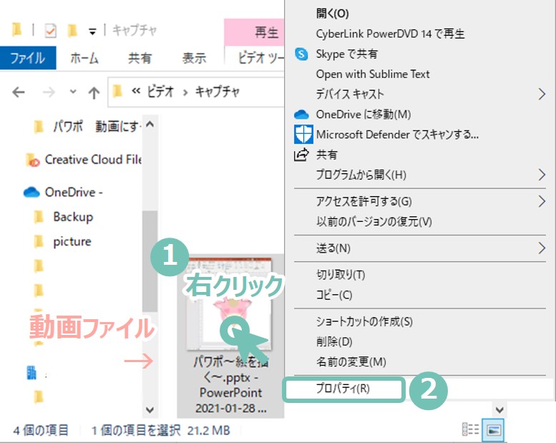Click the Skype icon in context menu
556x443 pixels.
point(301,54)
